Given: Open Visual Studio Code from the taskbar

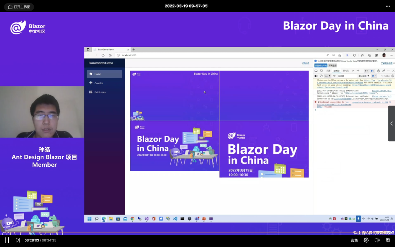Looking at the screenshot, I should click(x=175, y=219).
